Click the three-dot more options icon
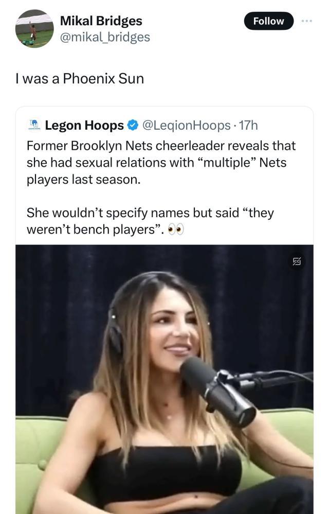 click(307, 21)
